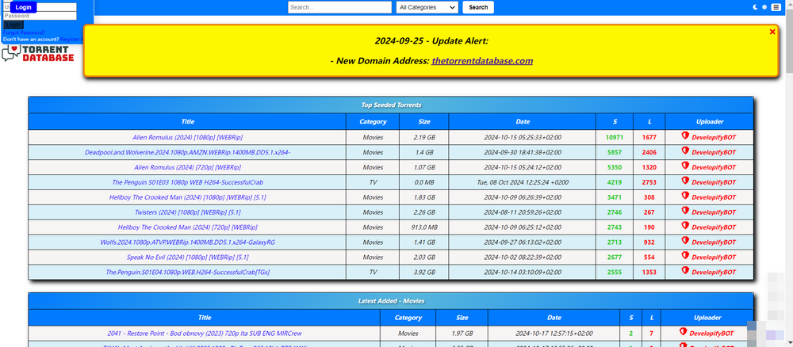Viewport: 793px width, 347px height.
Task: Click DevelopifyBOT on Alien Romulus 1080p row
Action: point(714,137)
